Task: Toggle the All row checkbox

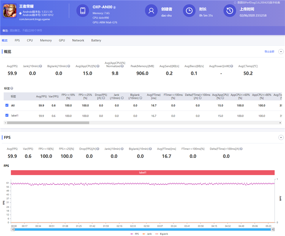Action: (x=7, y=106)
